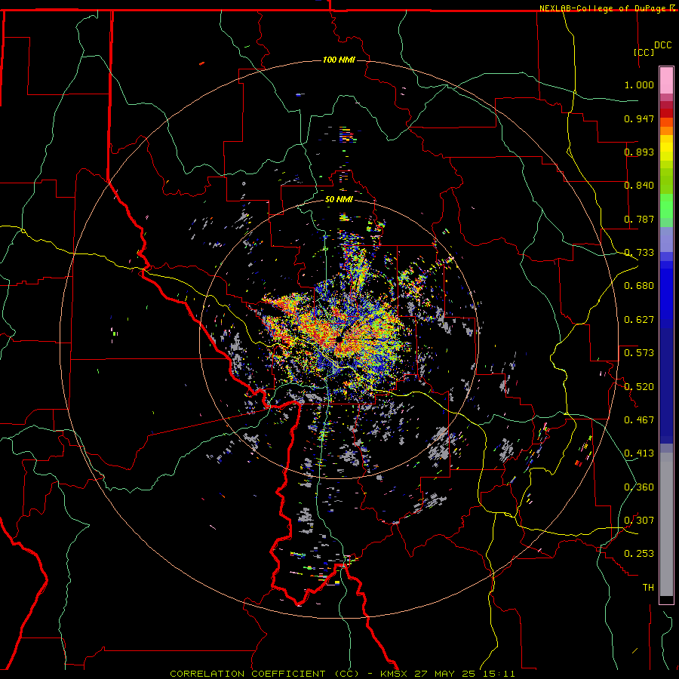The height and width of the screenshot is (679, 679).
Task: Click the CORRELATION COEFFICIENT (CC) caption
Action: tap(265, 674)
